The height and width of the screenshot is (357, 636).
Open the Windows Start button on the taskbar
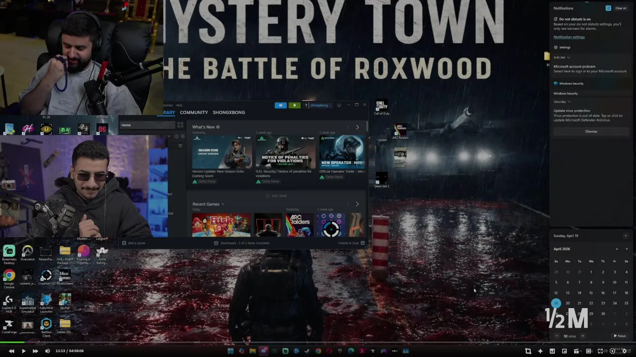(x=231, y=351)
